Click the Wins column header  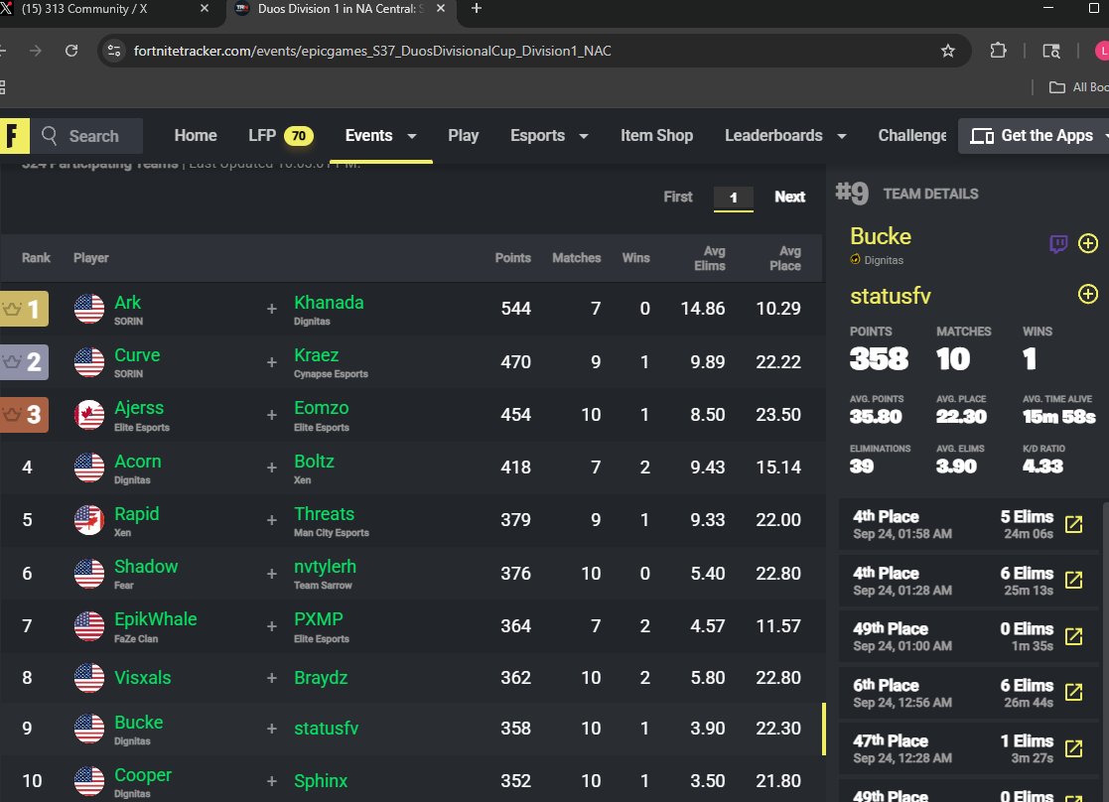tap(635, 258)
